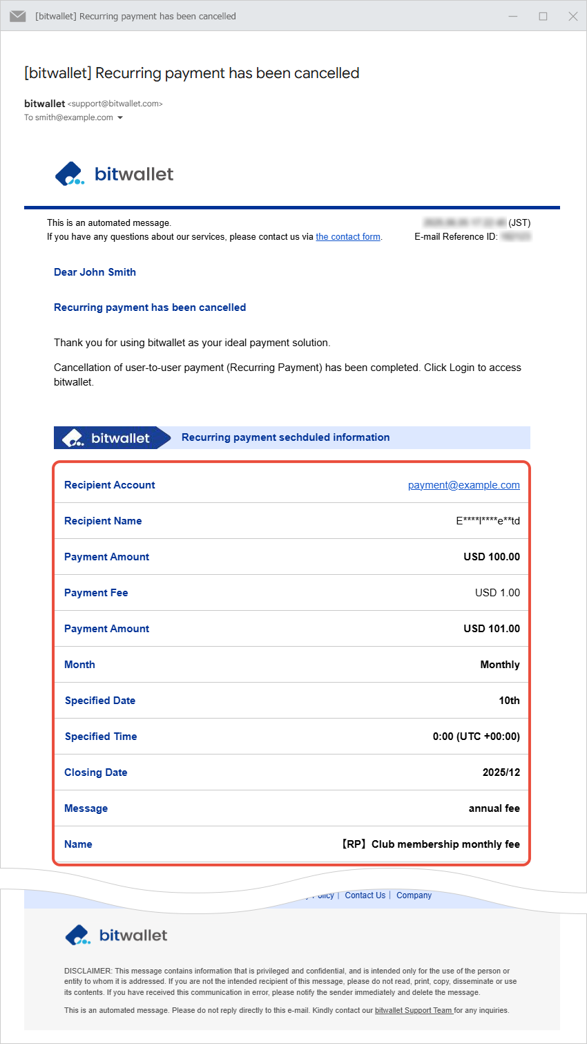
Task: Click 'Dear John Smith' greeting
Action: (95, 272)
